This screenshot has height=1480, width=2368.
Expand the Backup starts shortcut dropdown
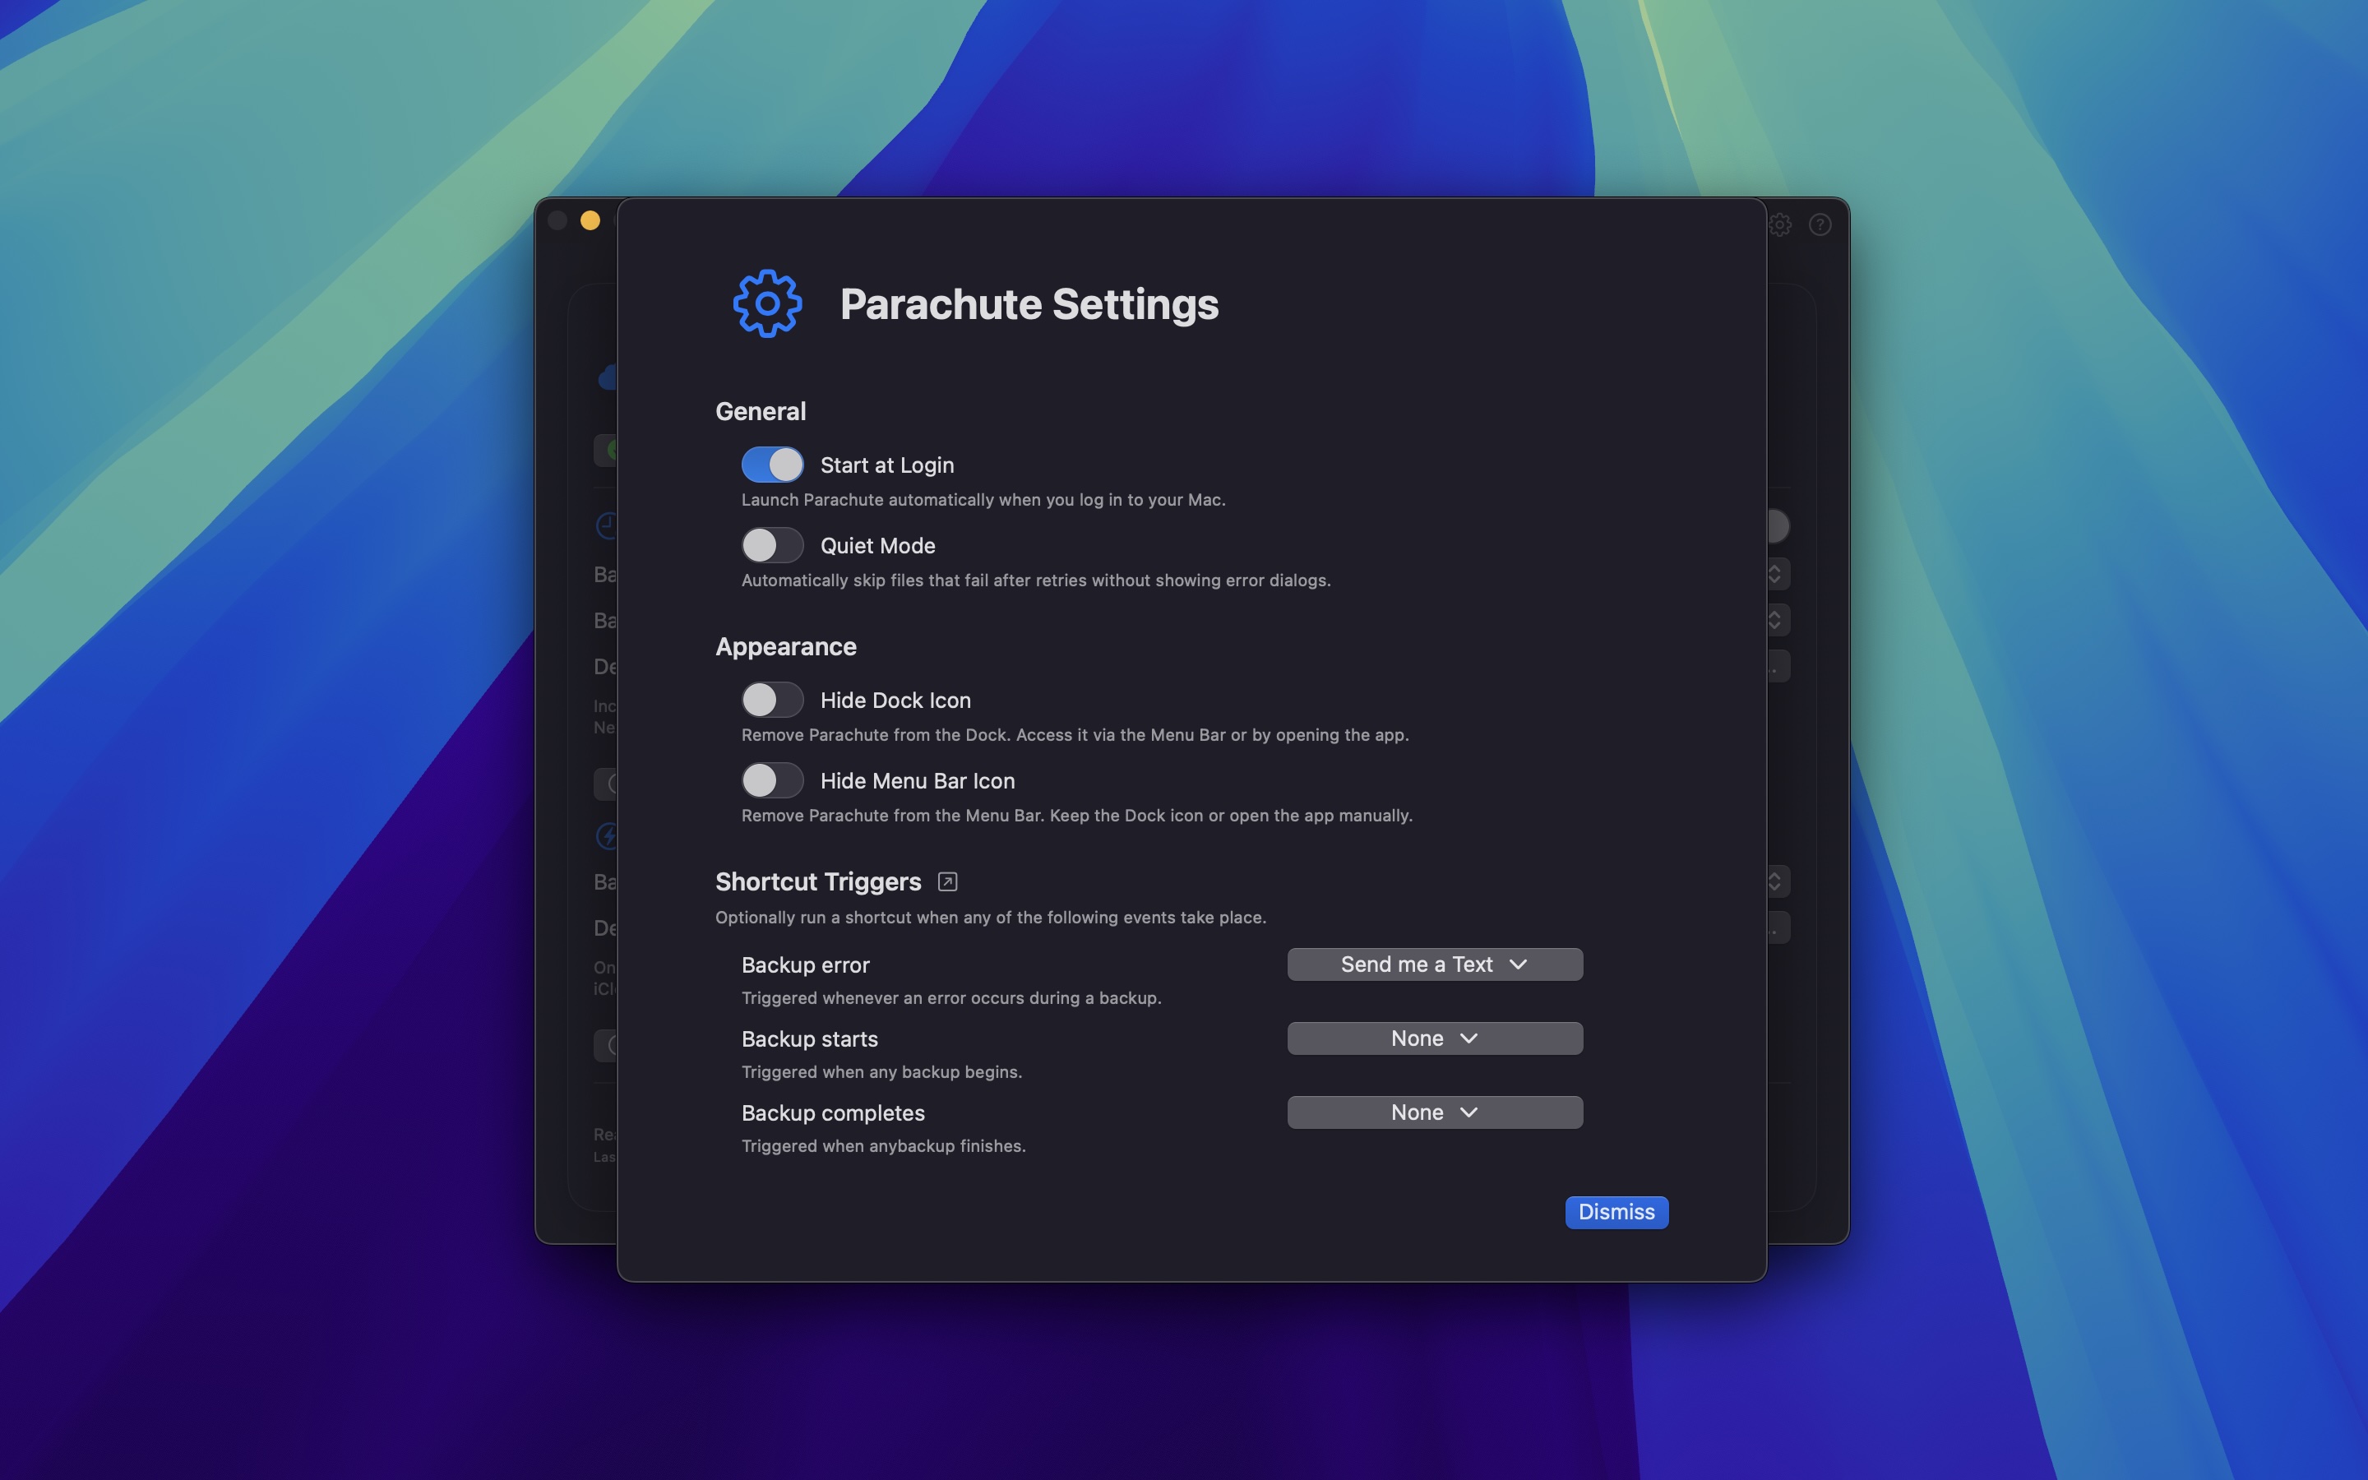[1433, 1038]
